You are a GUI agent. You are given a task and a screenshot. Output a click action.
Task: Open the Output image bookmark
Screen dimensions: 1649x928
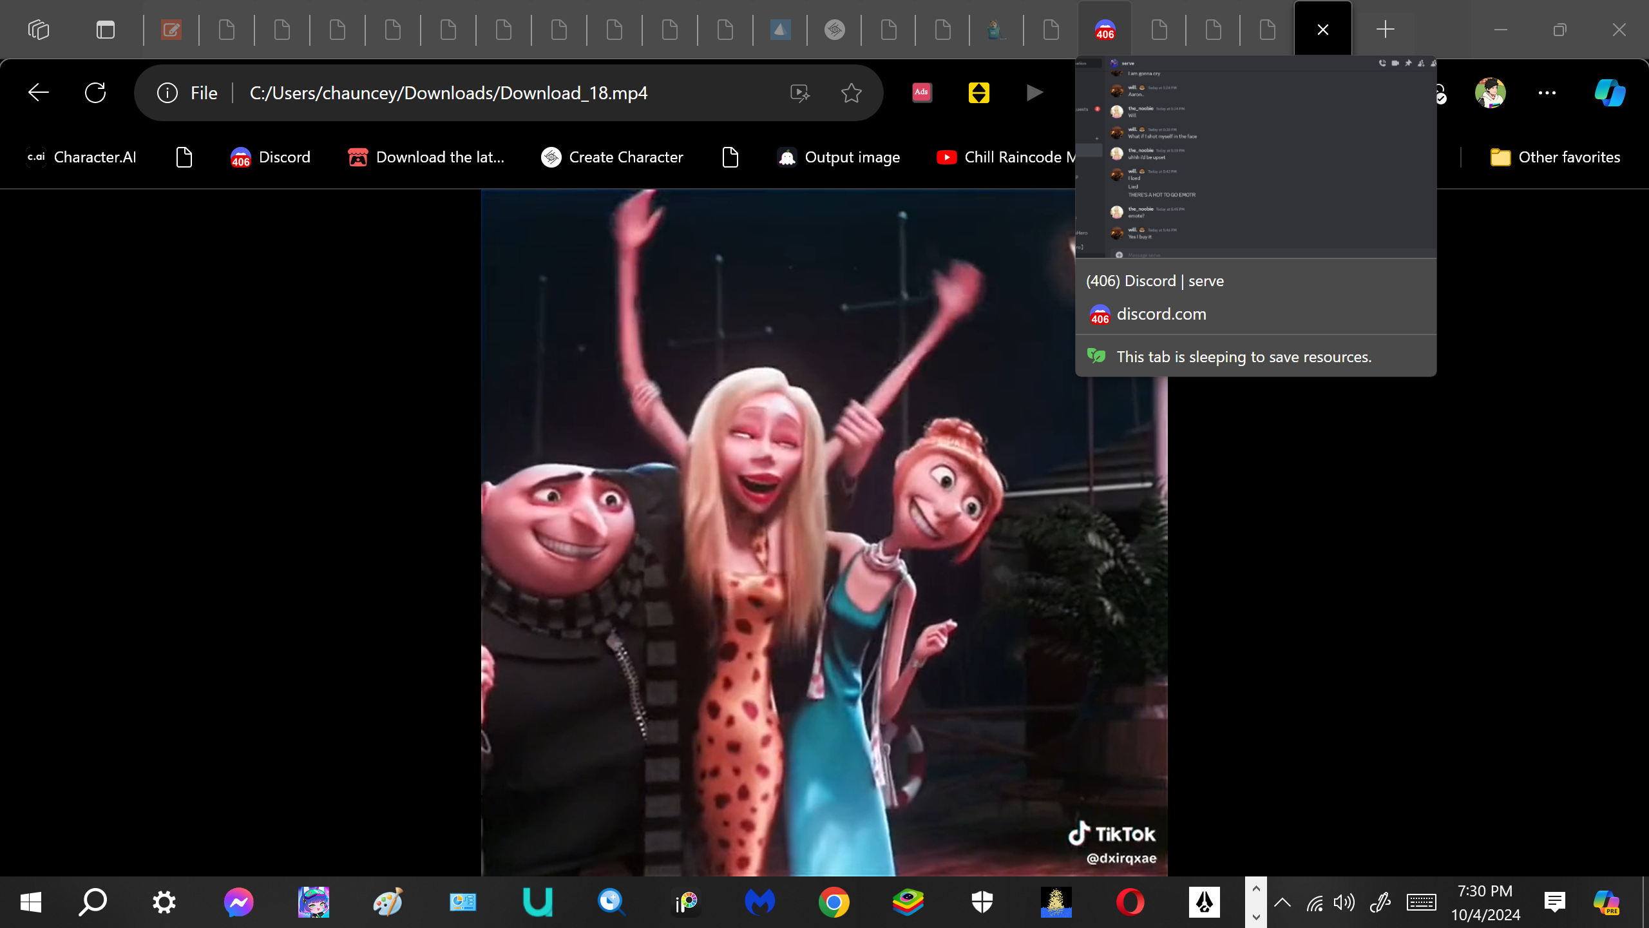[x=839, y=157]
